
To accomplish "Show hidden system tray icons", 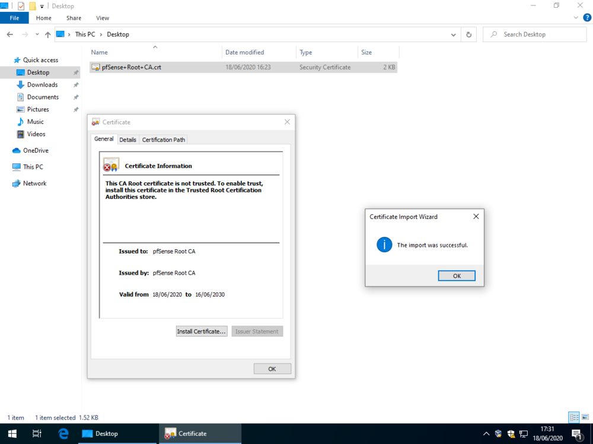I will 486,434.
